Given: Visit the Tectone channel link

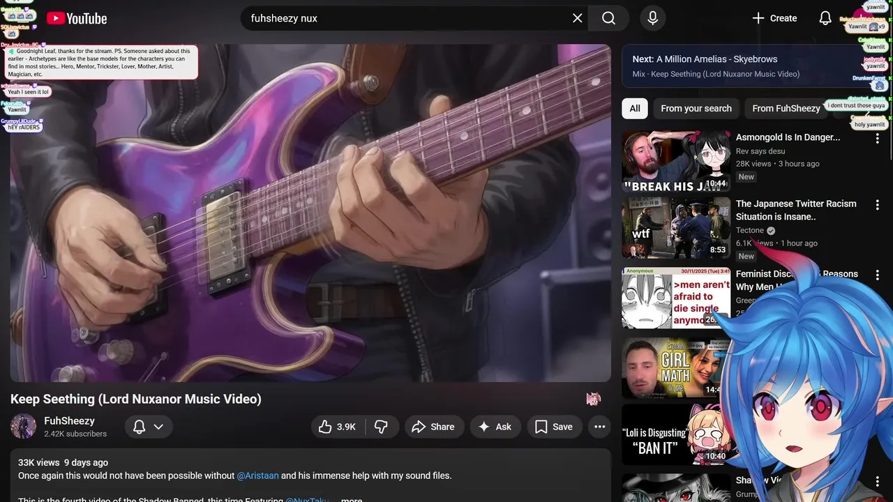Looking at the screenshot, I should tap(750, 230).
